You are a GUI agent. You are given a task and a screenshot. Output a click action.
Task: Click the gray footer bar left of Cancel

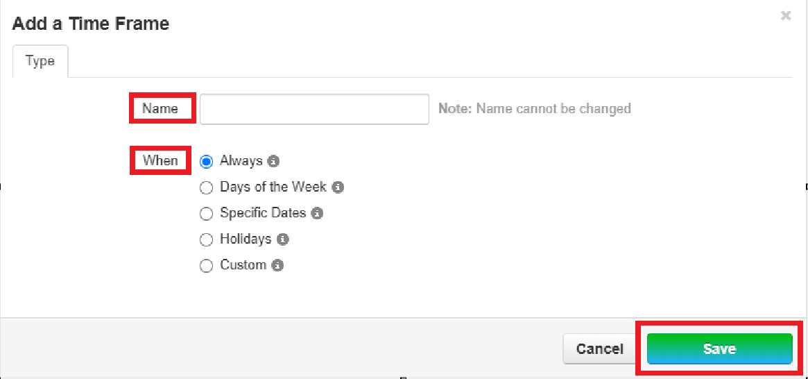coord(277,347)
